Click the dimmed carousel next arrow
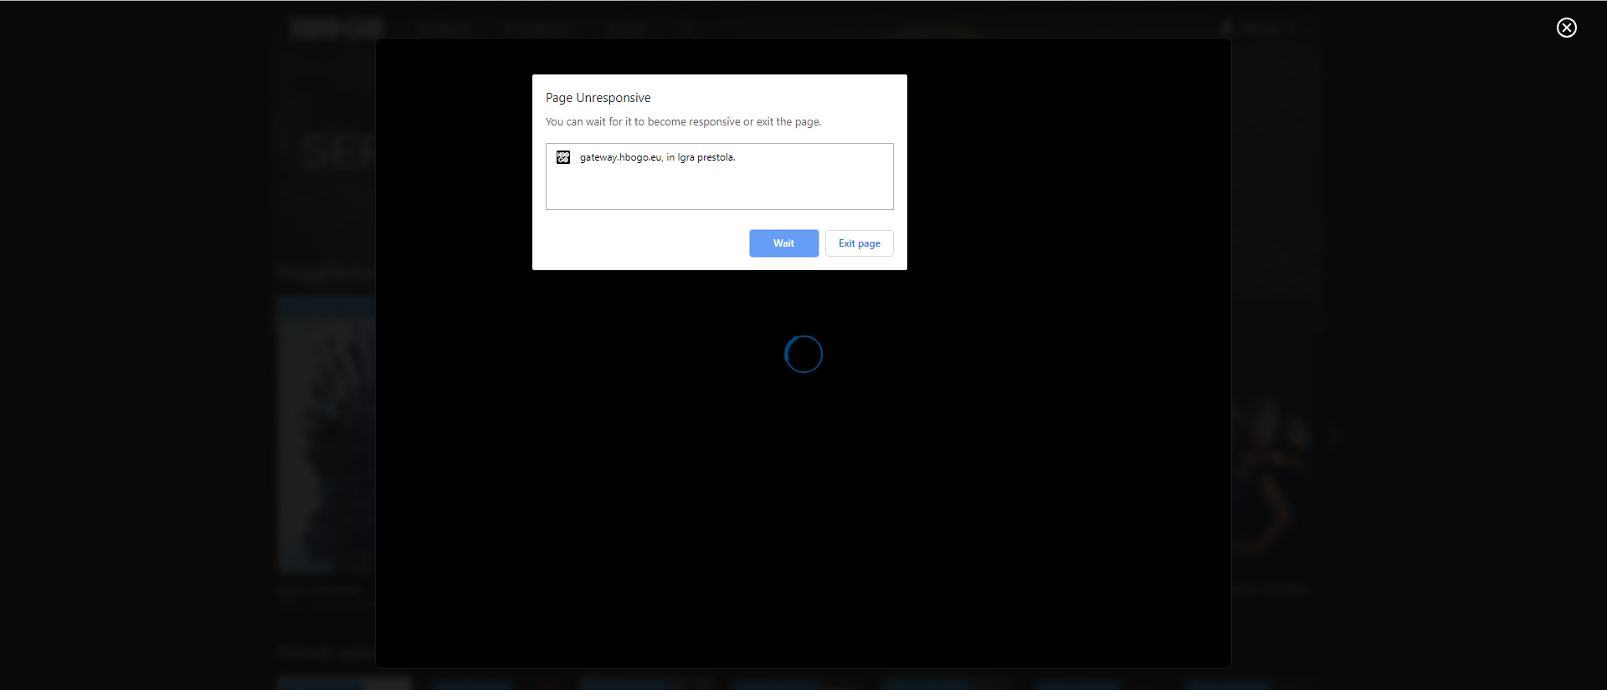This screenshot has width=1607, height=690. (1334, 436)
